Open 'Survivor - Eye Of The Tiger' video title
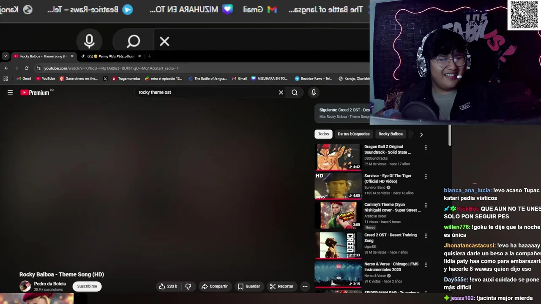Viewport: 541px width, 304px height. coord(388,179)
